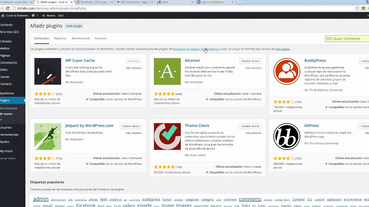Image resolution: width=369 pixels, height=207 pixels.
Task: Click the Akismet plugin icon
Action: (x=167, y=71)
